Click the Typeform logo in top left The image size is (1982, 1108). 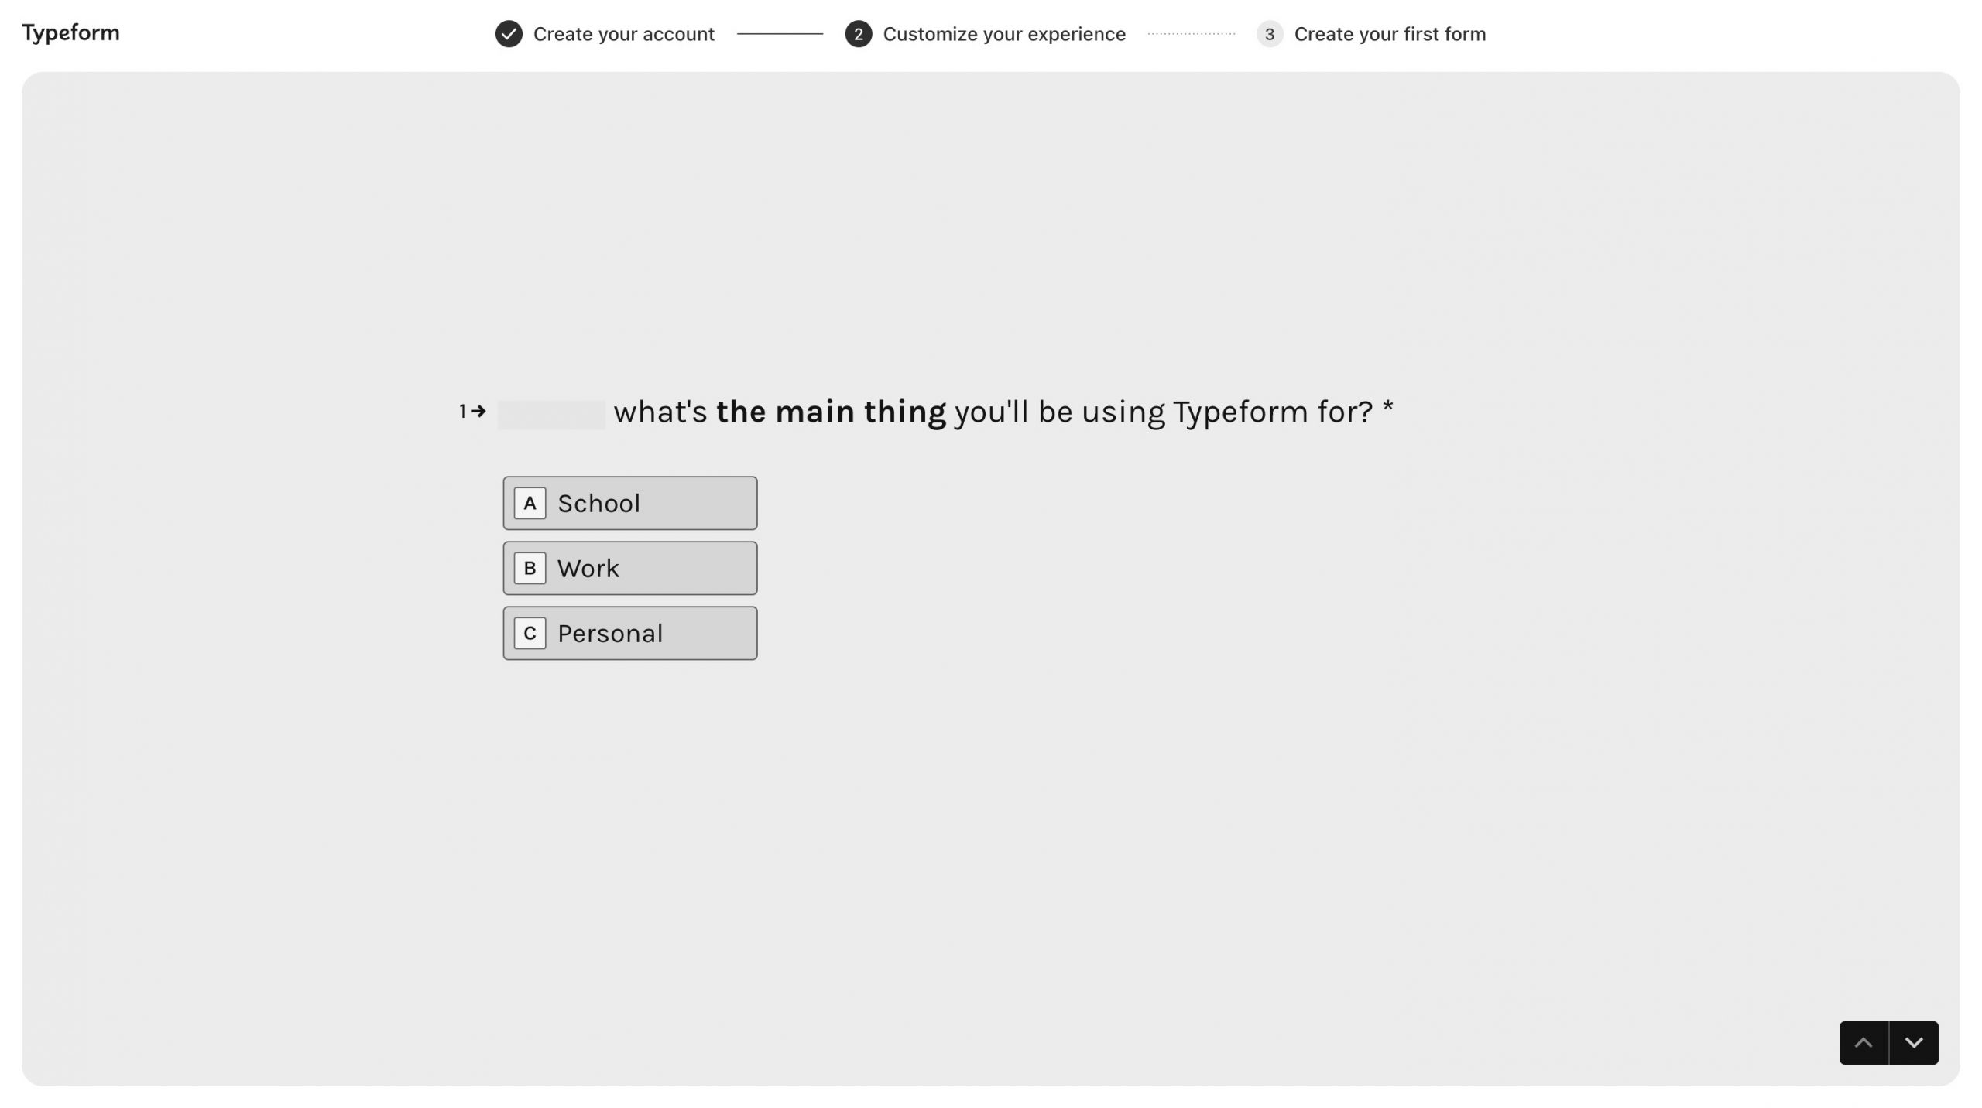point(70,31)
